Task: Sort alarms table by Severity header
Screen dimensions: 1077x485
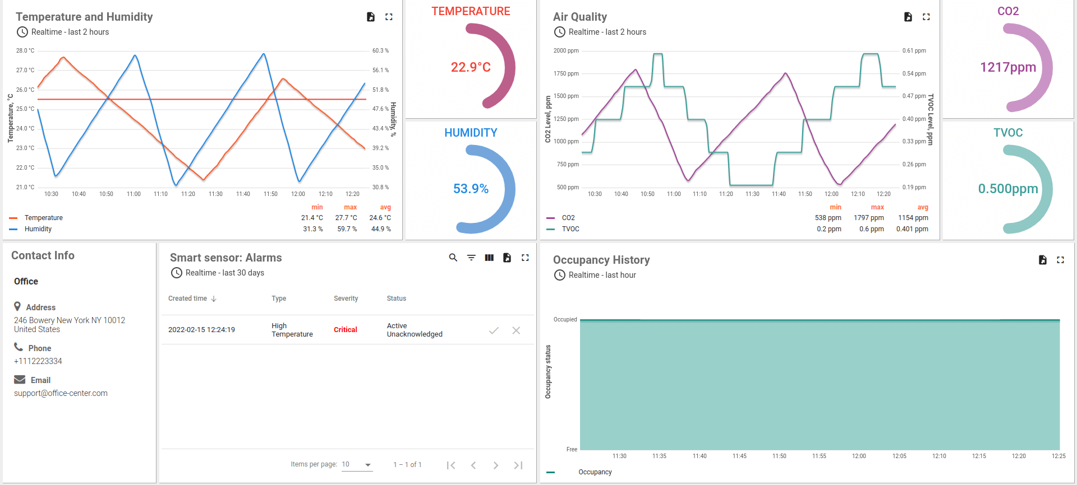Action: pyautogui.click(x=346, y=299)
